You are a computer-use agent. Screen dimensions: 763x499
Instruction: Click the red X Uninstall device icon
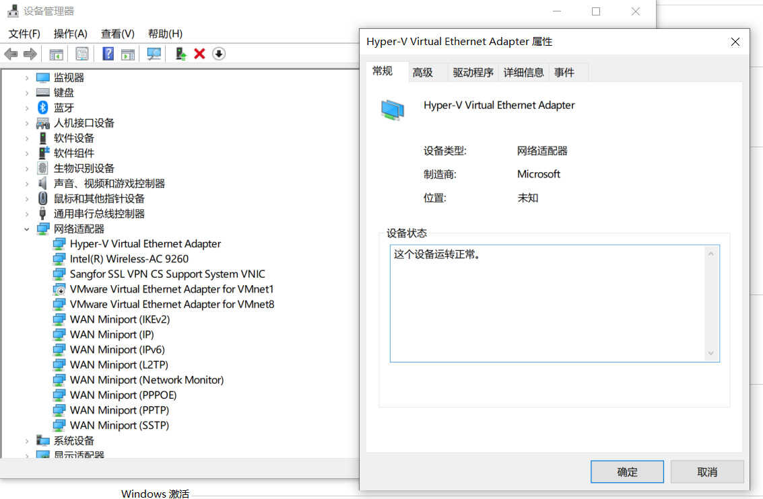click(x=199, y=53)
